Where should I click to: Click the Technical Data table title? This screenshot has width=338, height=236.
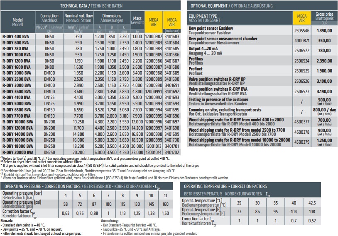(91, 6)
